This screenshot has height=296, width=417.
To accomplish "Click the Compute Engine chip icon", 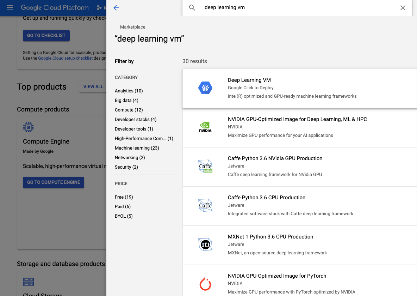I will tap(28, 127).
